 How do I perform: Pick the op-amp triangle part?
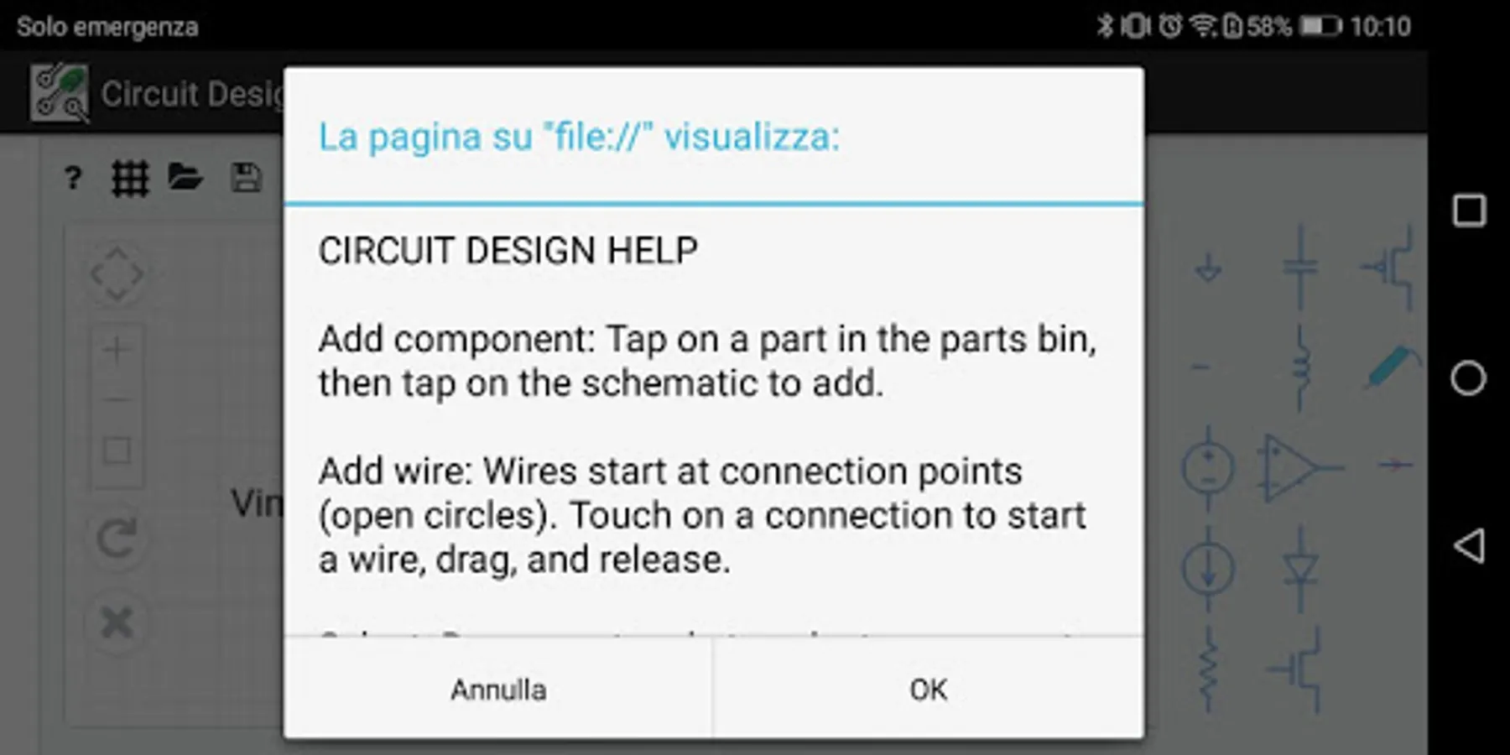[1299, 467]
